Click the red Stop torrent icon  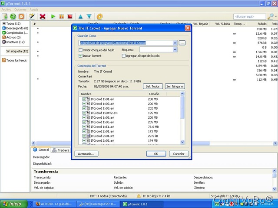click(70, 16)
